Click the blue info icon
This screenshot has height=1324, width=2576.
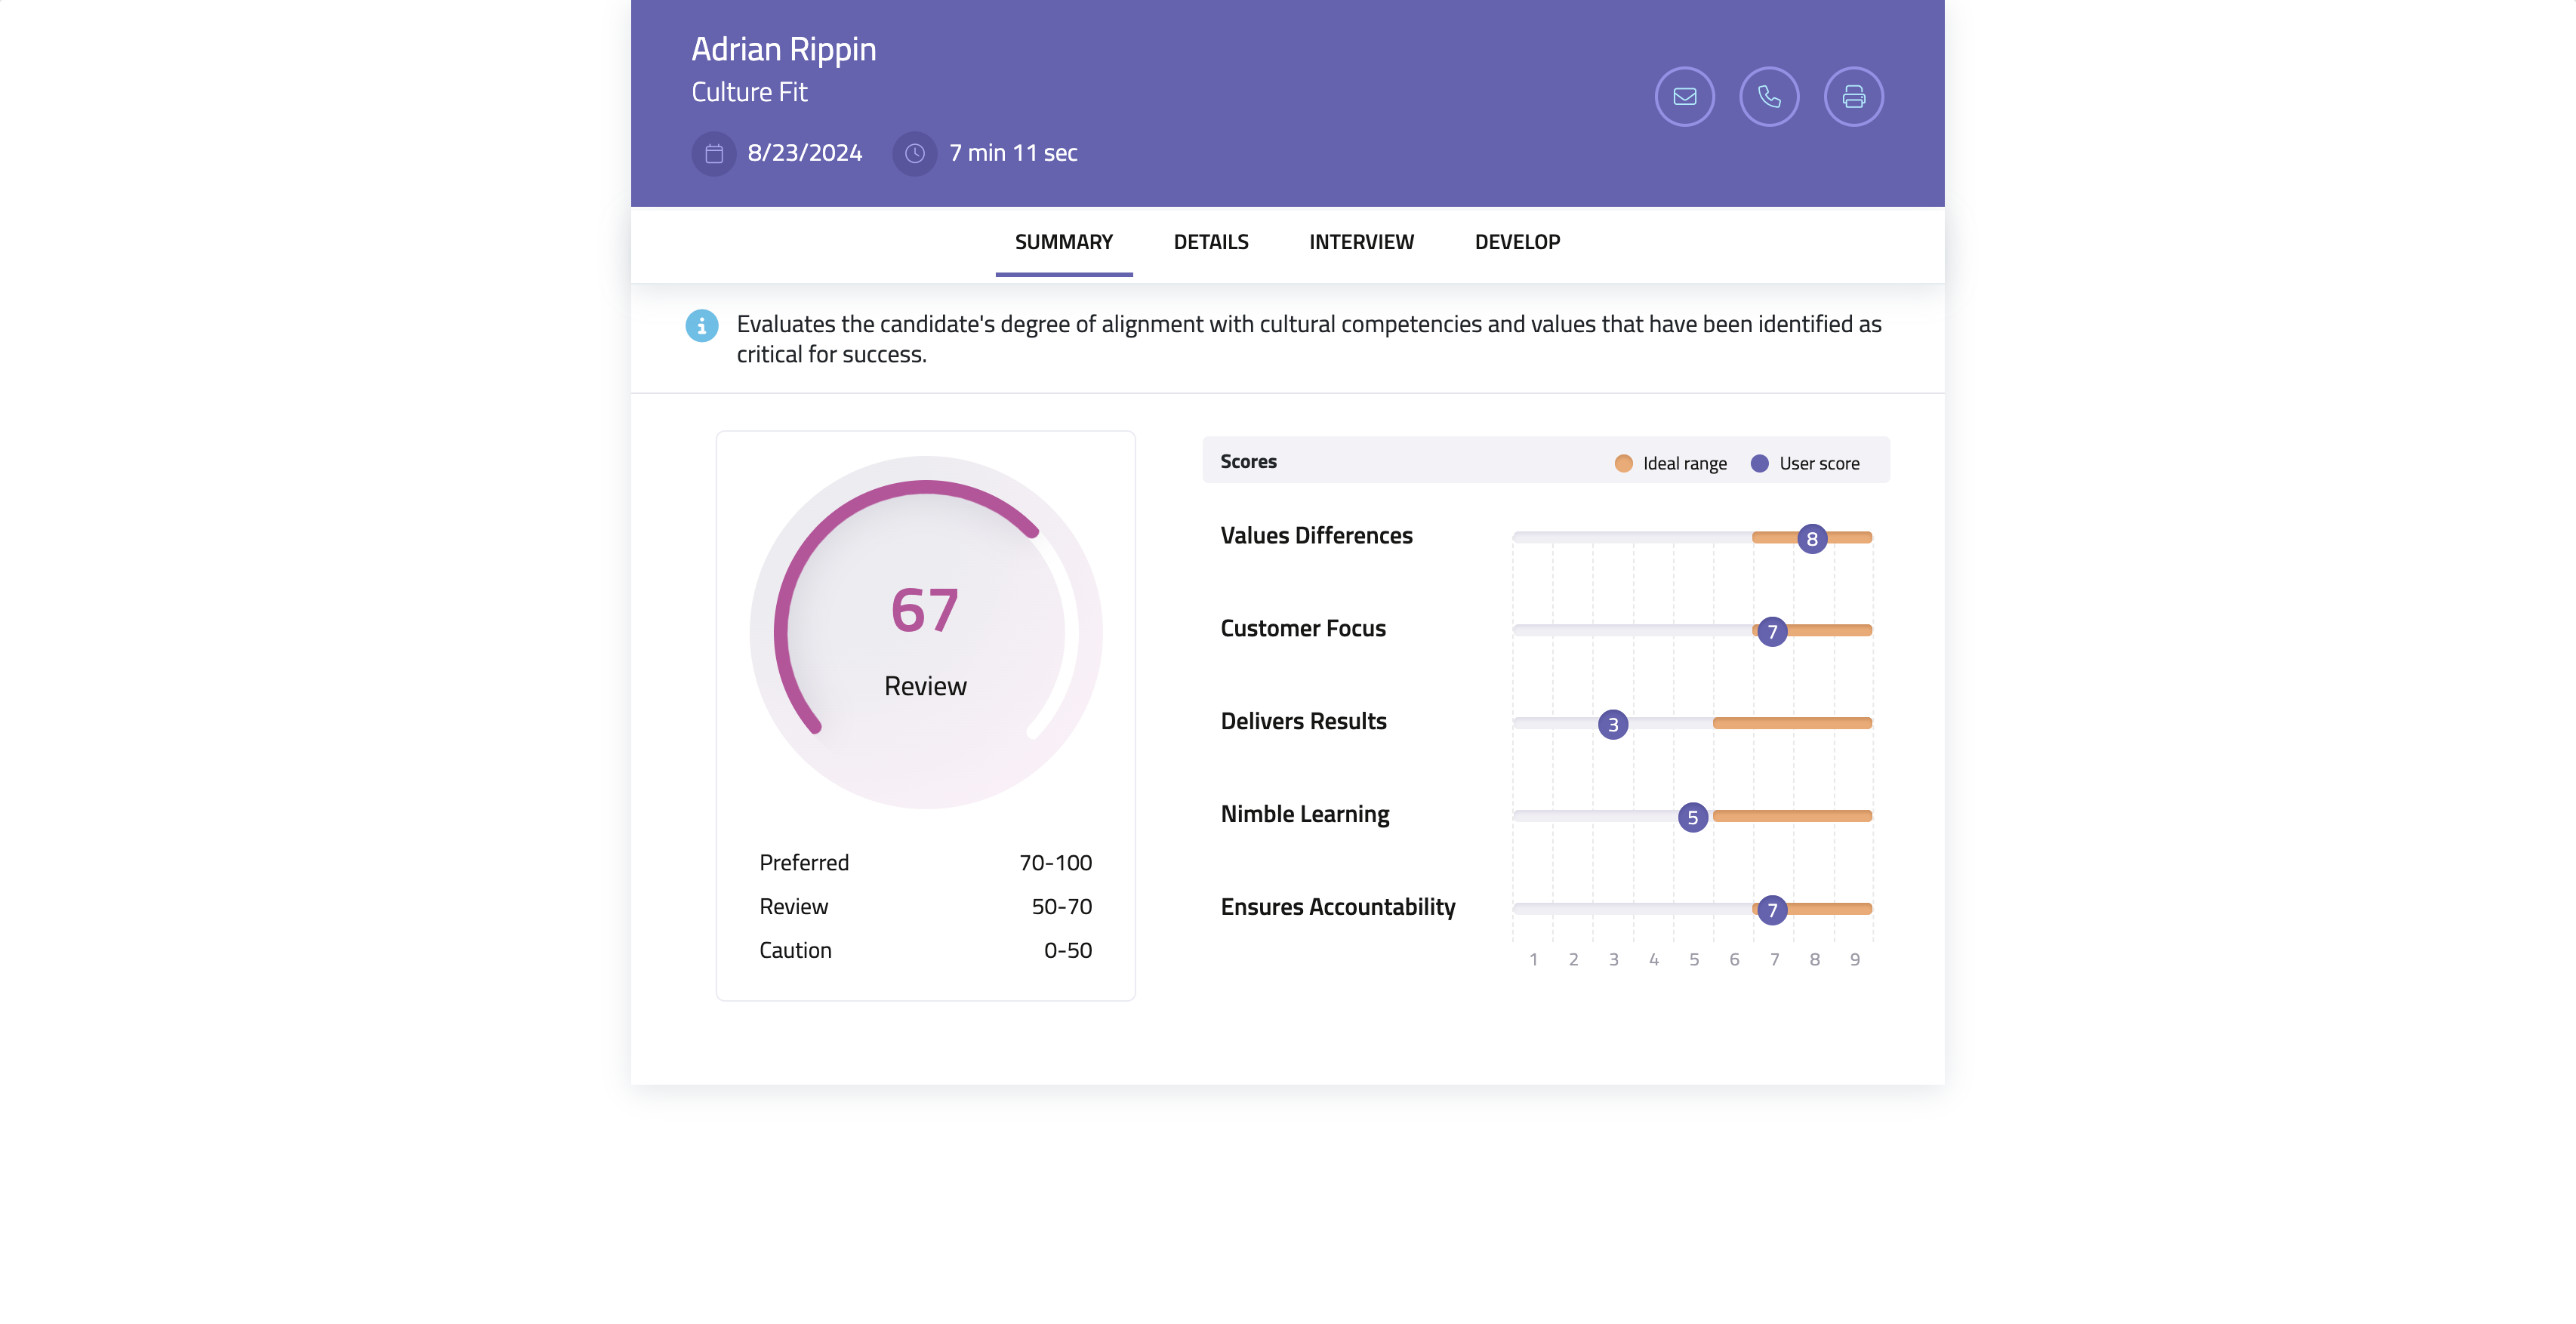(x=702, y=325)
